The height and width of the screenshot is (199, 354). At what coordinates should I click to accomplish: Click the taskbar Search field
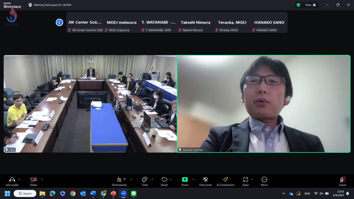(x=24, y=193)
